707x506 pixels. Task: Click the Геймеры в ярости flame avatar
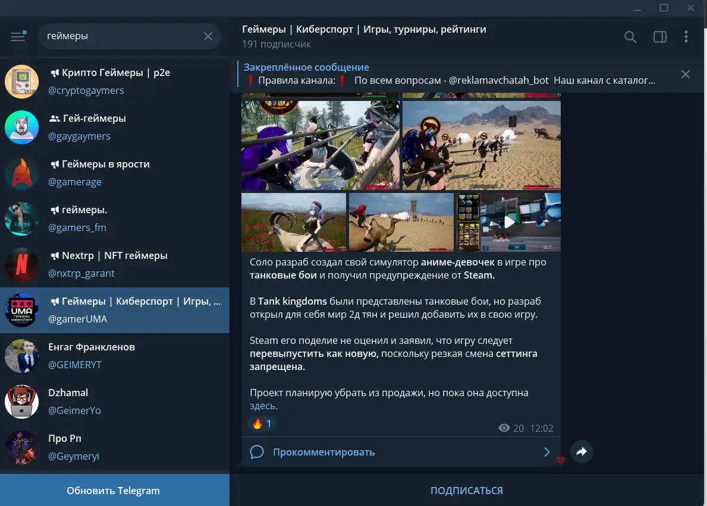[x=21, y=173]
